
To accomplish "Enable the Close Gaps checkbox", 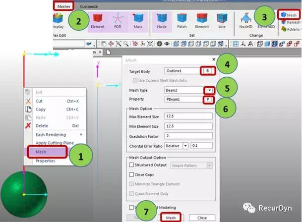I will tap(131, 174).
